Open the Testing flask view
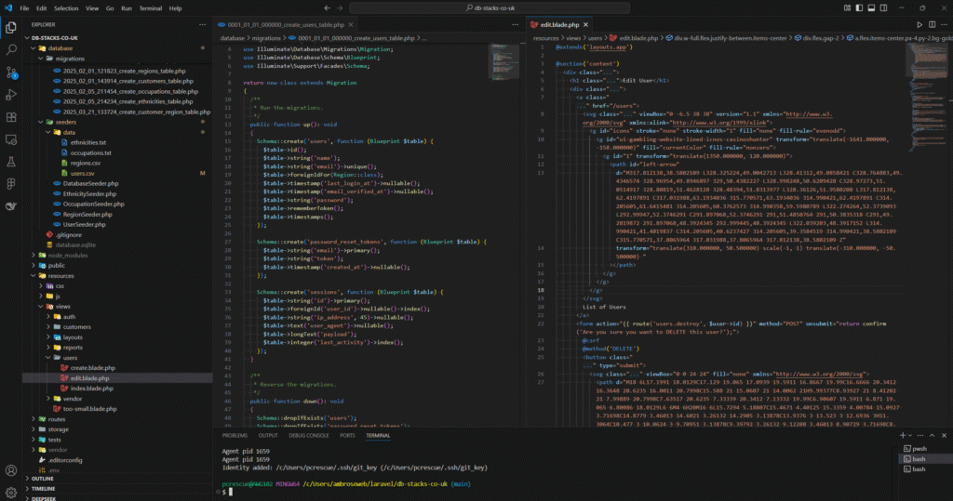953x501 pixels. tap(11, 162)
